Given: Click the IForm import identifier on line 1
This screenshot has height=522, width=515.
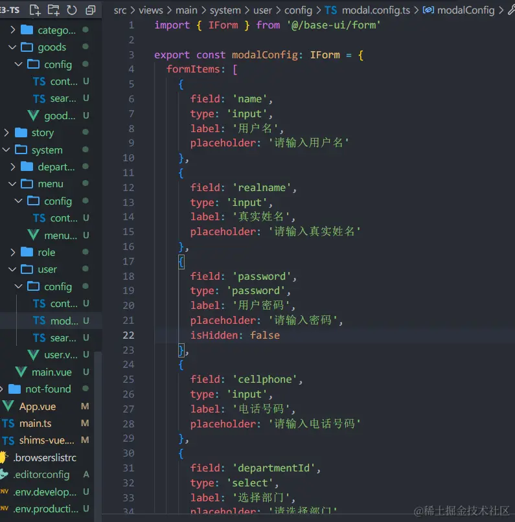Looking at the screenshot, I should [223, 25].
